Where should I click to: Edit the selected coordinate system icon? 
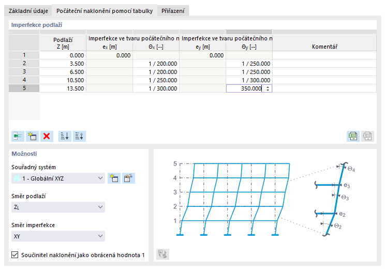pos(128,178)
